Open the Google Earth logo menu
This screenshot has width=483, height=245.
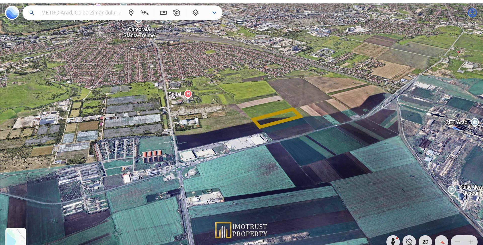[12, 13]
